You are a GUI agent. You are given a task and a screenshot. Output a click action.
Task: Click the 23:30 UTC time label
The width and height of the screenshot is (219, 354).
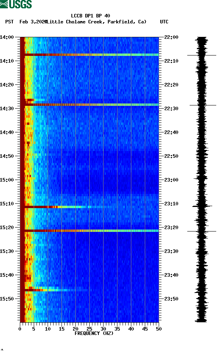(x=171, y=251)
